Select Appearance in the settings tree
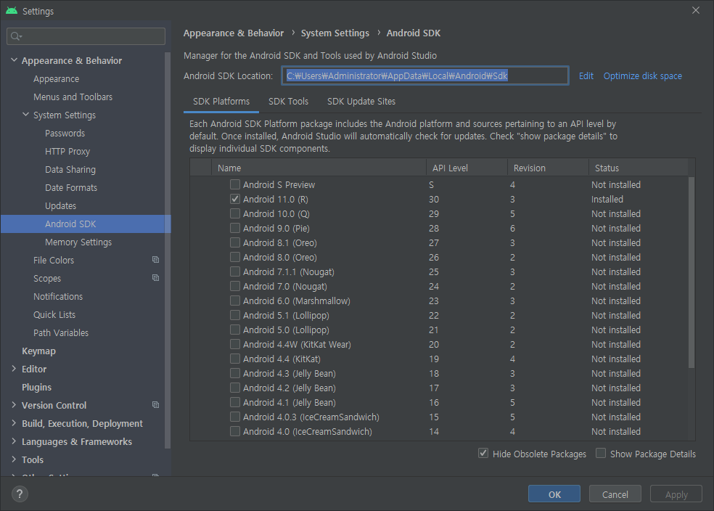The height and width of the screenshot is (511, 714). pos(56,79)
